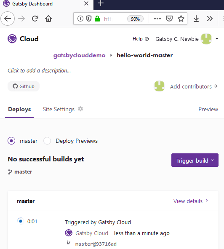This screenshot has height=249, width=224.
Task: Save page to Pocket
Action: click(169, 19)
